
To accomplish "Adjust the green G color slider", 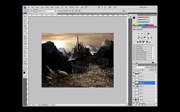I will coord(143,20).
